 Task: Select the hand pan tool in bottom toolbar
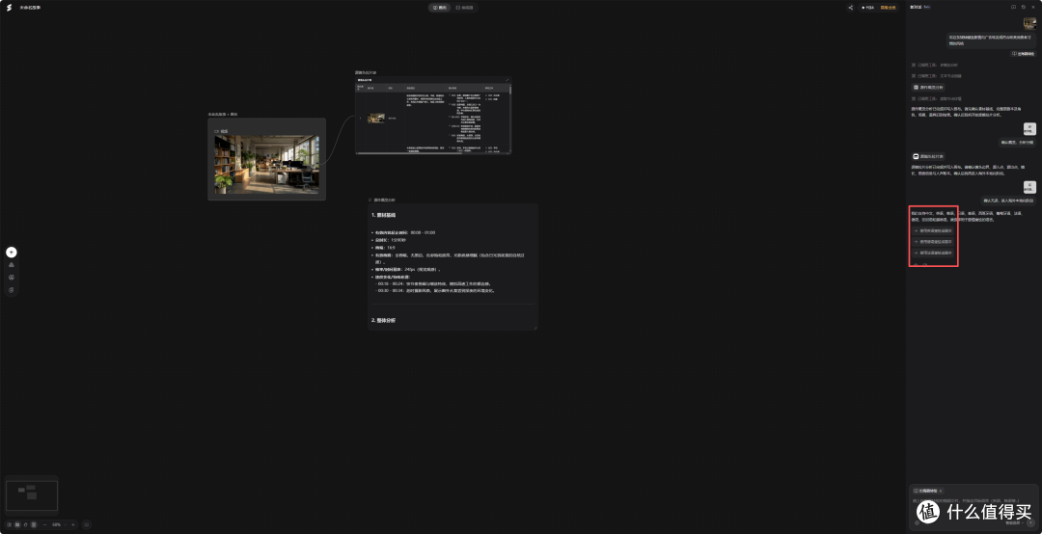tap(25, 524)
